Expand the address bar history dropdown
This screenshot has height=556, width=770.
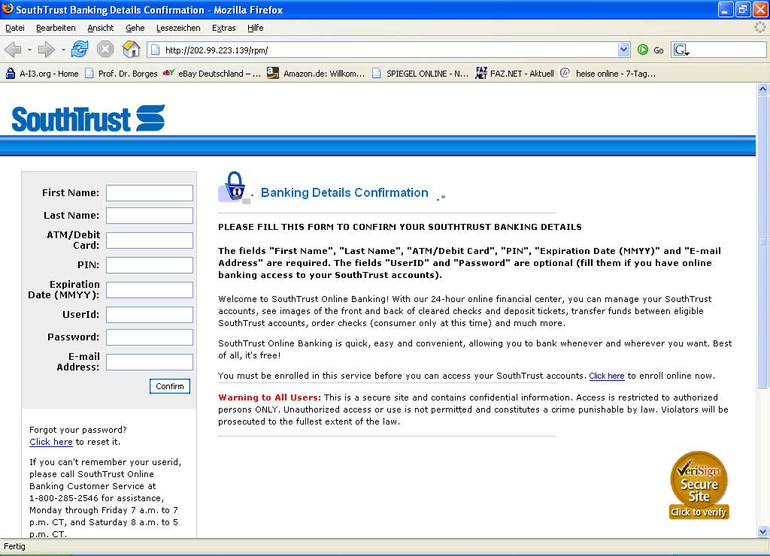click(x=623, y=50)
